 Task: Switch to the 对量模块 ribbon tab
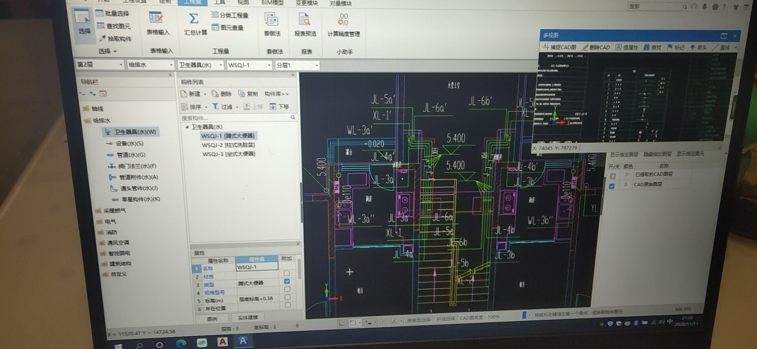click(x=341, y=4)
